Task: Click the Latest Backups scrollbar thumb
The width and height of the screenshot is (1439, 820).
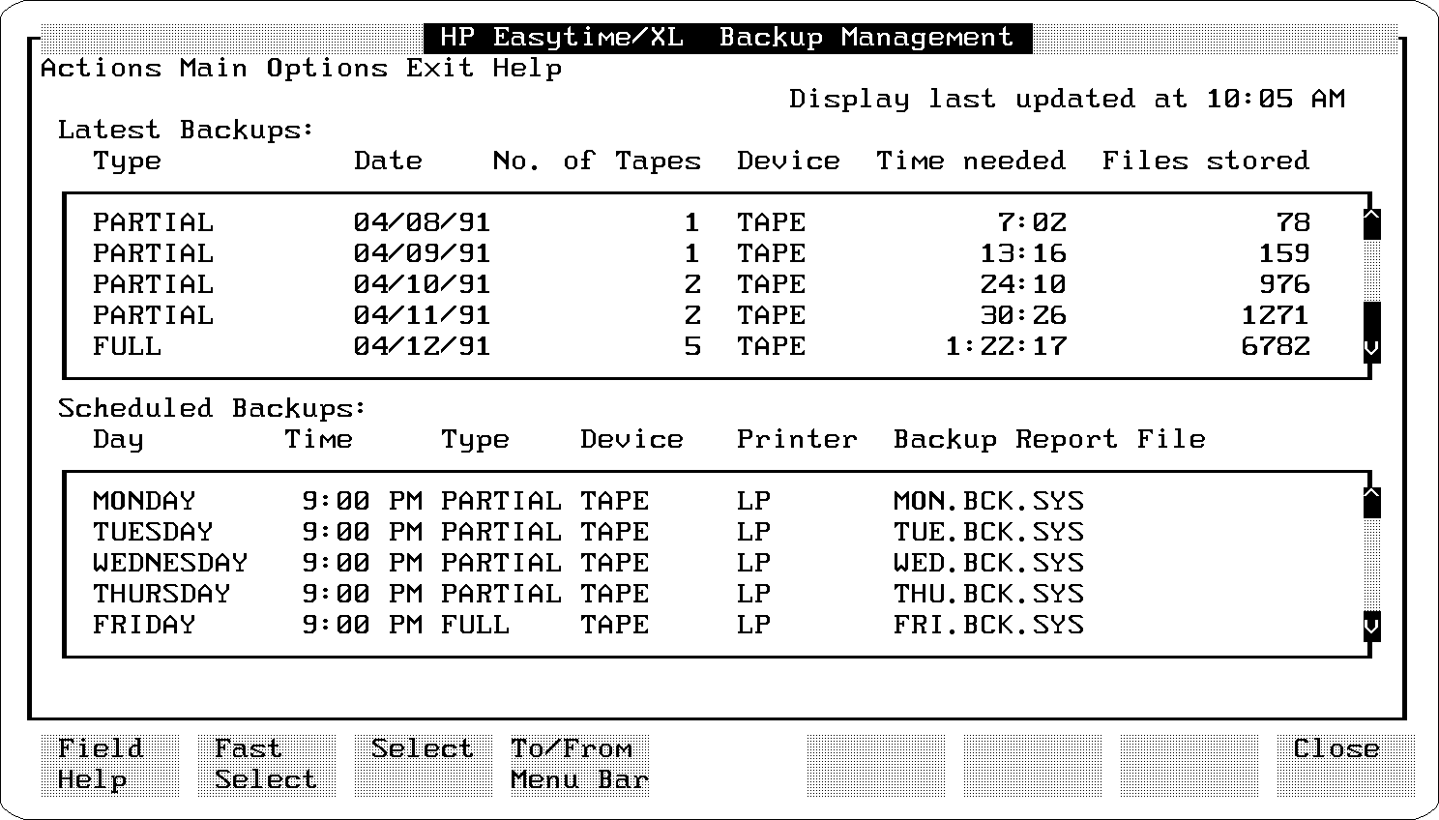Action: (1371, 317)
